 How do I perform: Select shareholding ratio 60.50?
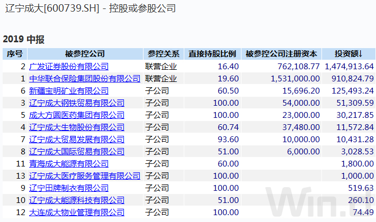coord(228,91)
